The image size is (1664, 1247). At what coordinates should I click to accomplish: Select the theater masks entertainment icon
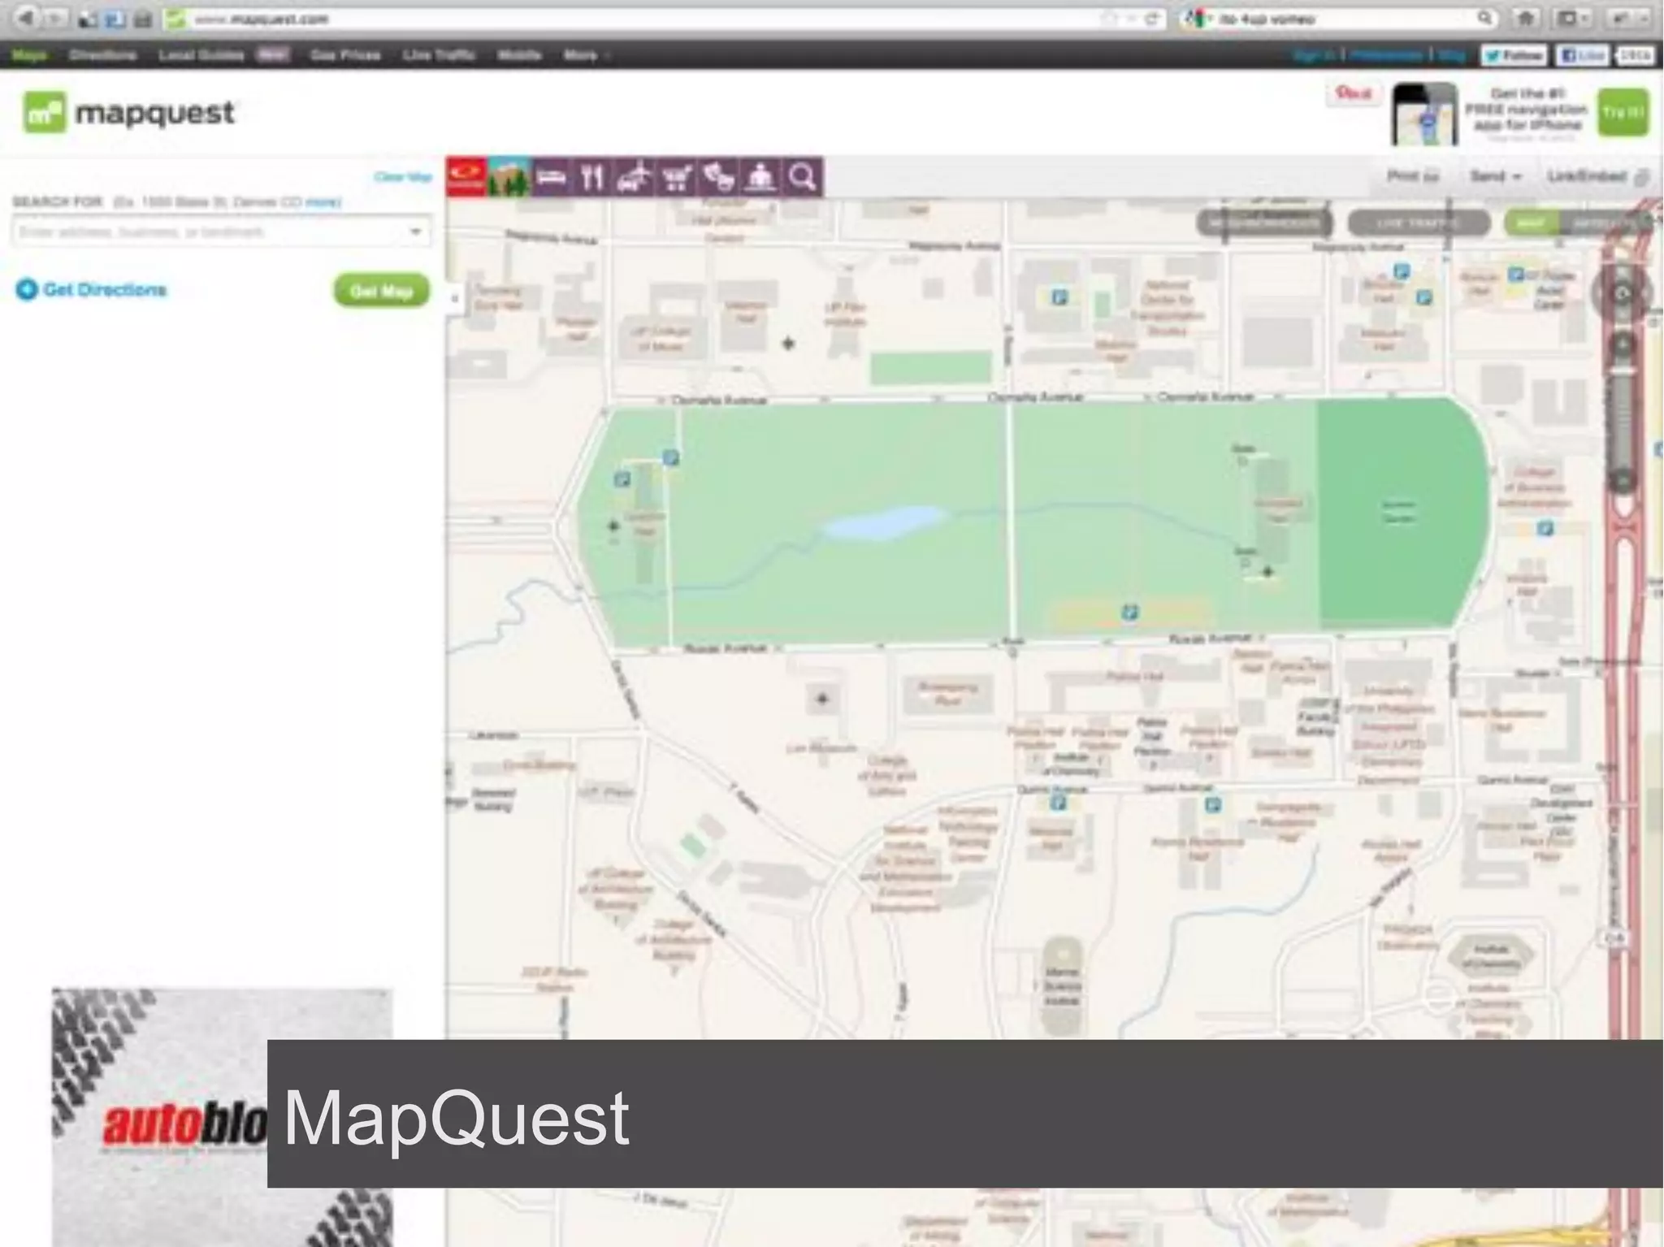[719, 176]
